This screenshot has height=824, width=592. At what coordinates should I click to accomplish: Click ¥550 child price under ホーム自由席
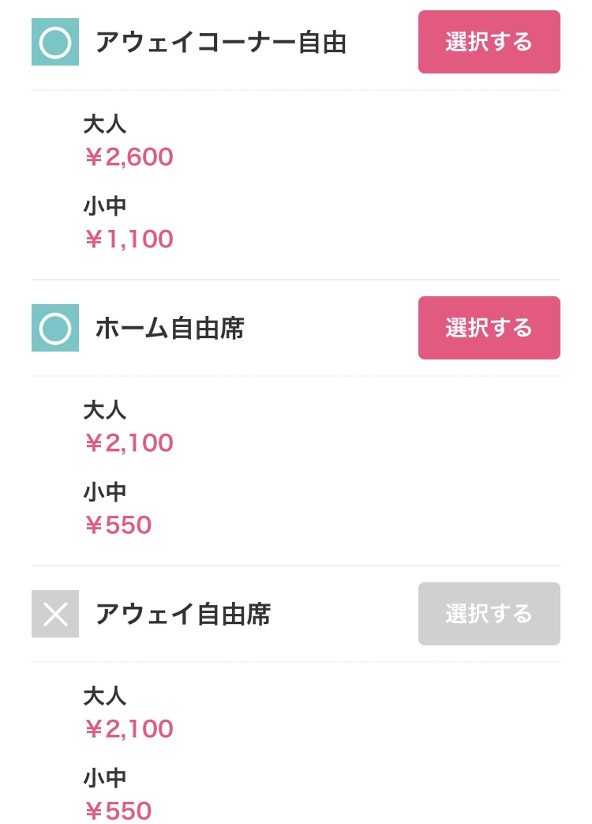(118, 525)
